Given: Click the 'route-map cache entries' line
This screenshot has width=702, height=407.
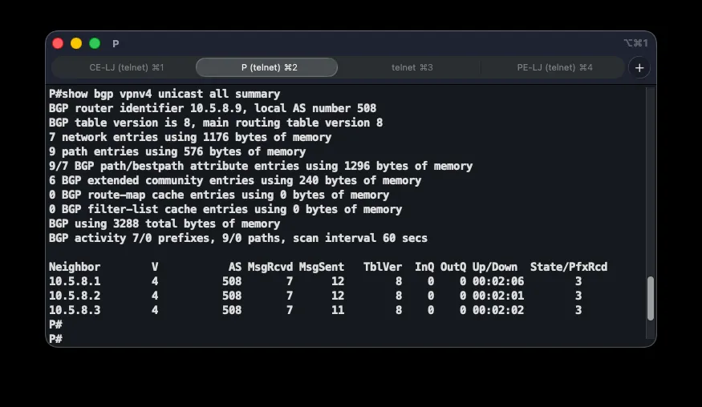Looking at the screenshot, I should [219, 195].
